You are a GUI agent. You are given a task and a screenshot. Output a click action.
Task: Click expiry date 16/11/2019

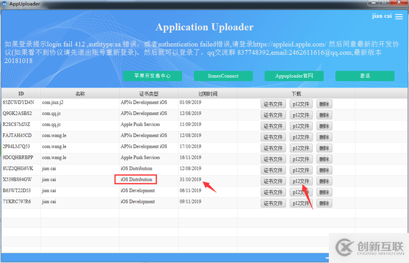tap(190, 157)
